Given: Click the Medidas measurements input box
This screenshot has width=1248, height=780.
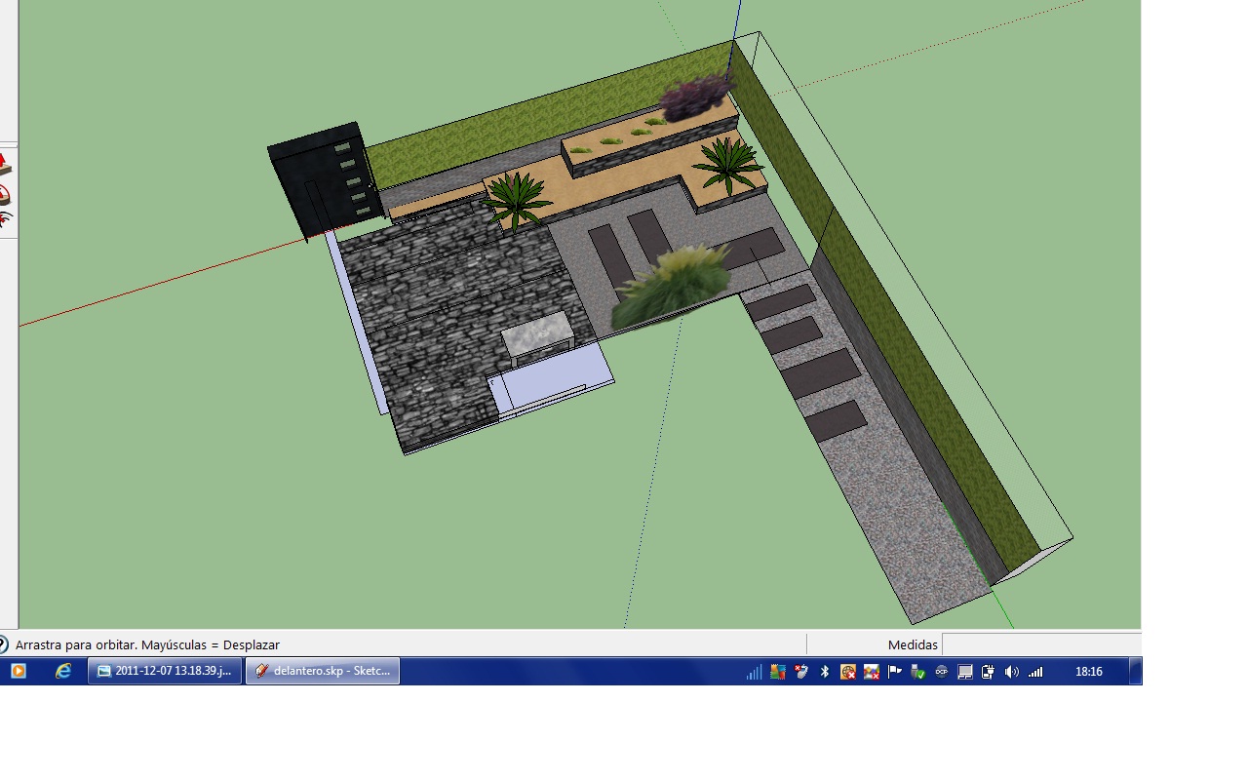Looking at the screenshot, I should 1041,644.
